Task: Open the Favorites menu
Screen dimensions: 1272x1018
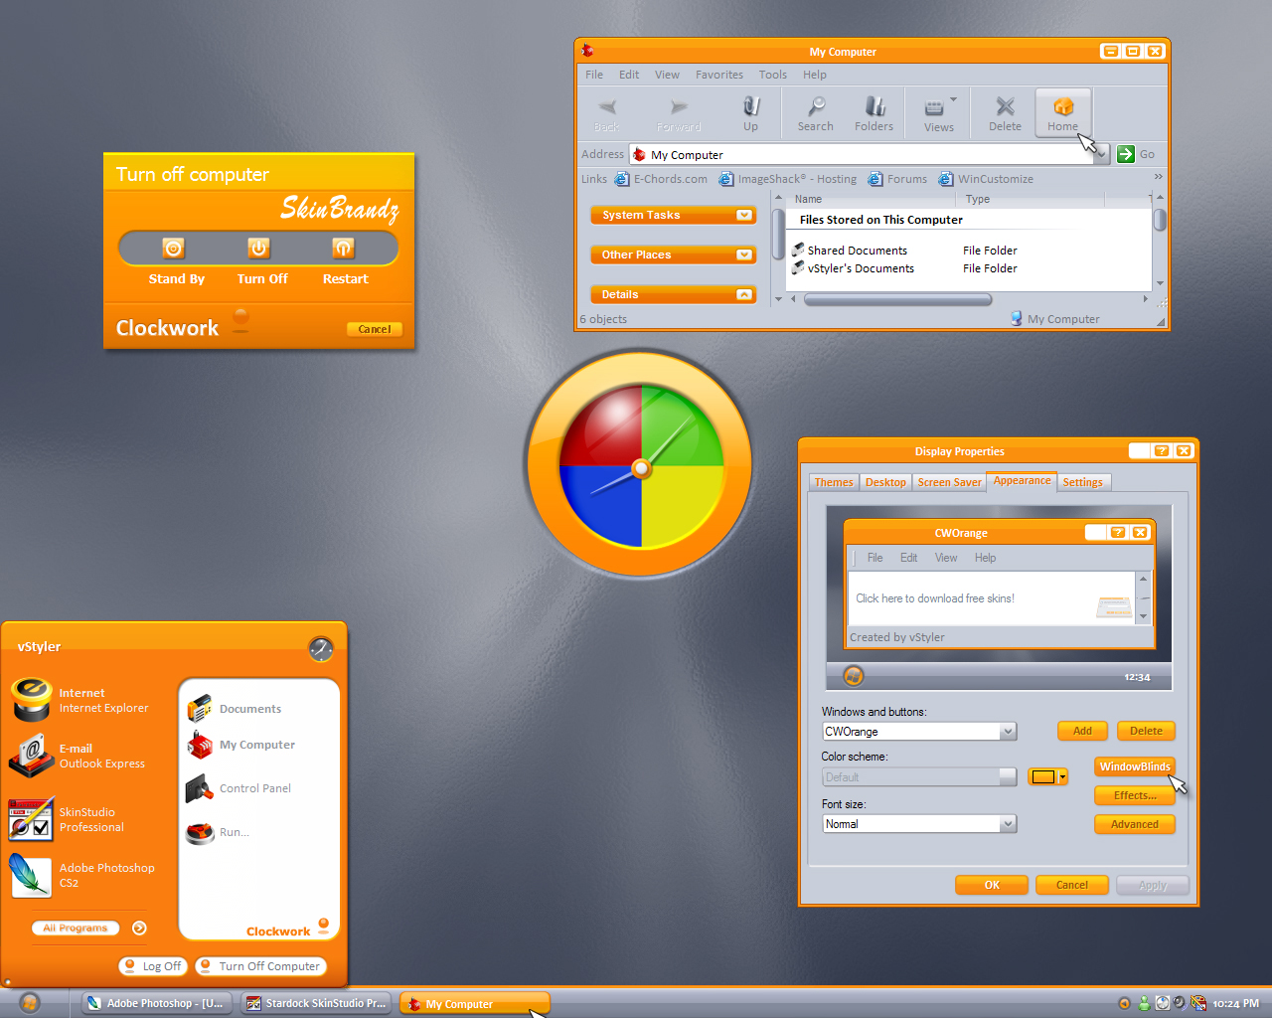Action: point(719,75)
